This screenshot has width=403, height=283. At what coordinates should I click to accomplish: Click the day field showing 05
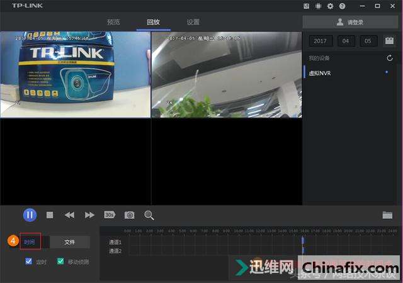pos(368,41)
